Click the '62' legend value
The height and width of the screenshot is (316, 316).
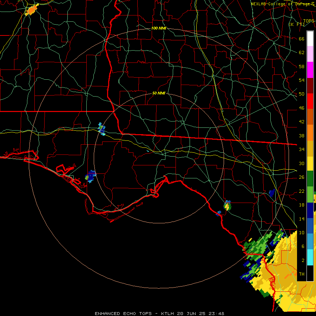[302, 52]
